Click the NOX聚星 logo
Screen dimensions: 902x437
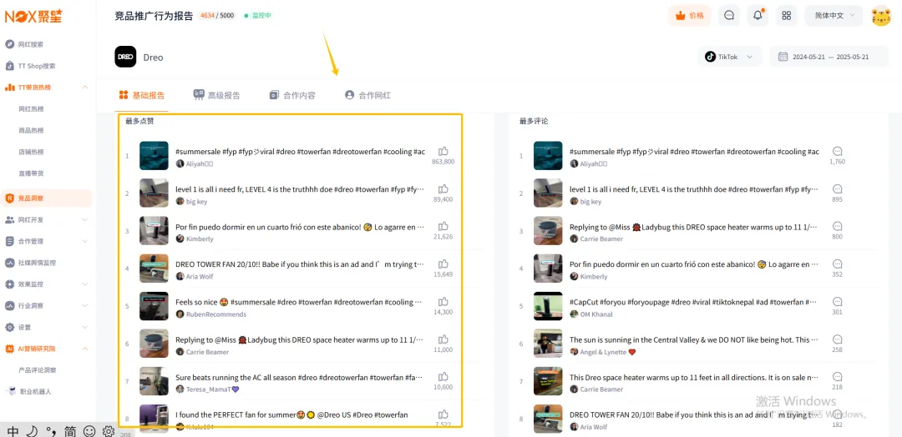tap(33, 17)
